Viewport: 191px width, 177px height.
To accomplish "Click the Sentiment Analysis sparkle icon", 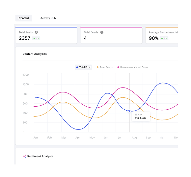I will (24, 156).
